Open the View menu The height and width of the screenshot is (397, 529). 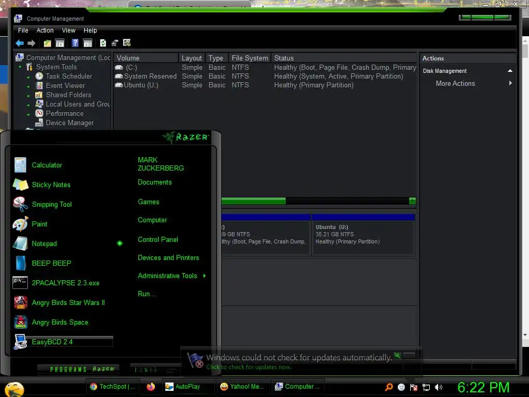pyautogui.click(x=69, y=30)
